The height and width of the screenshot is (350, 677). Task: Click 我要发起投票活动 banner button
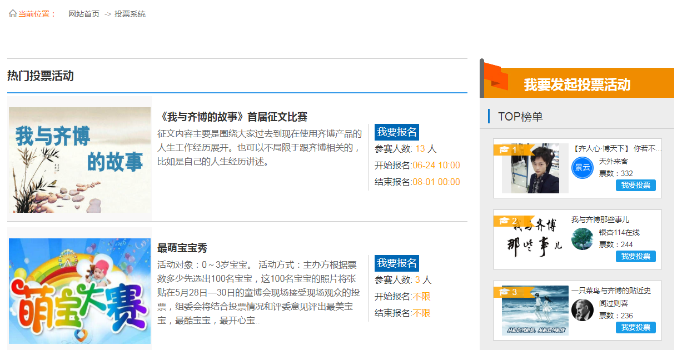577,84
